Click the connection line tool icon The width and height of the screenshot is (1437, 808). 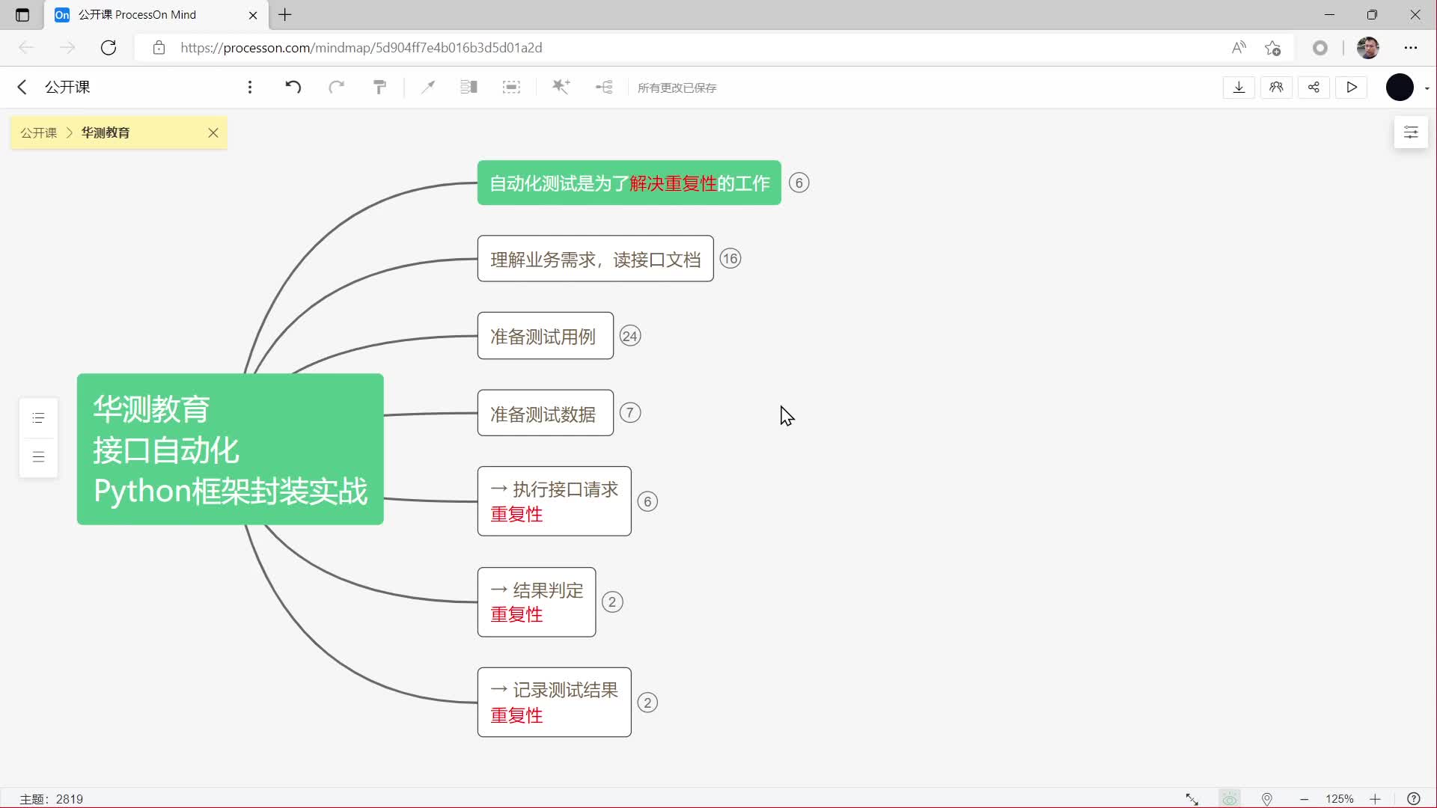(x=428, y=88)
